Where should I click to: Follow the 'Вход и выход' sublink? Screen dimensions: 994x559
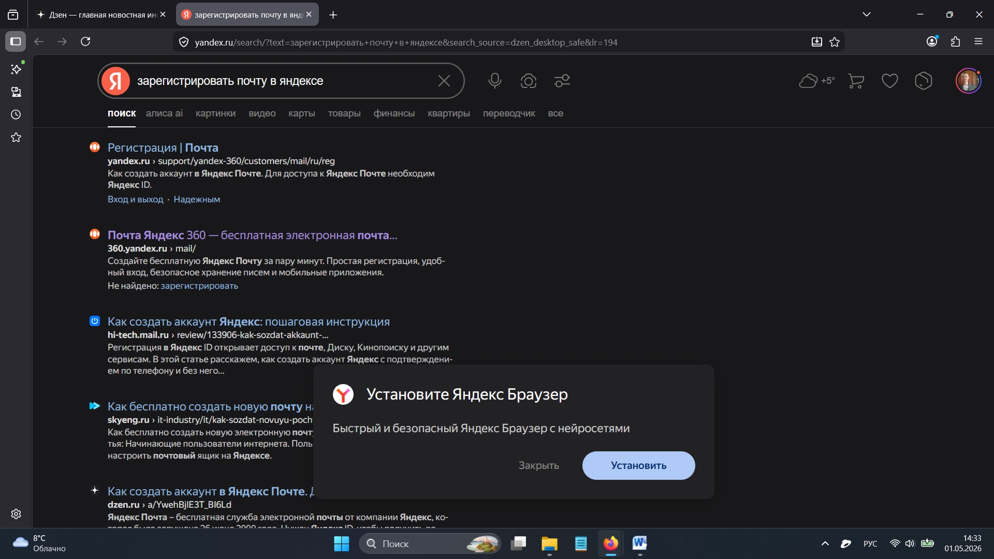click(x=135, y=199)
